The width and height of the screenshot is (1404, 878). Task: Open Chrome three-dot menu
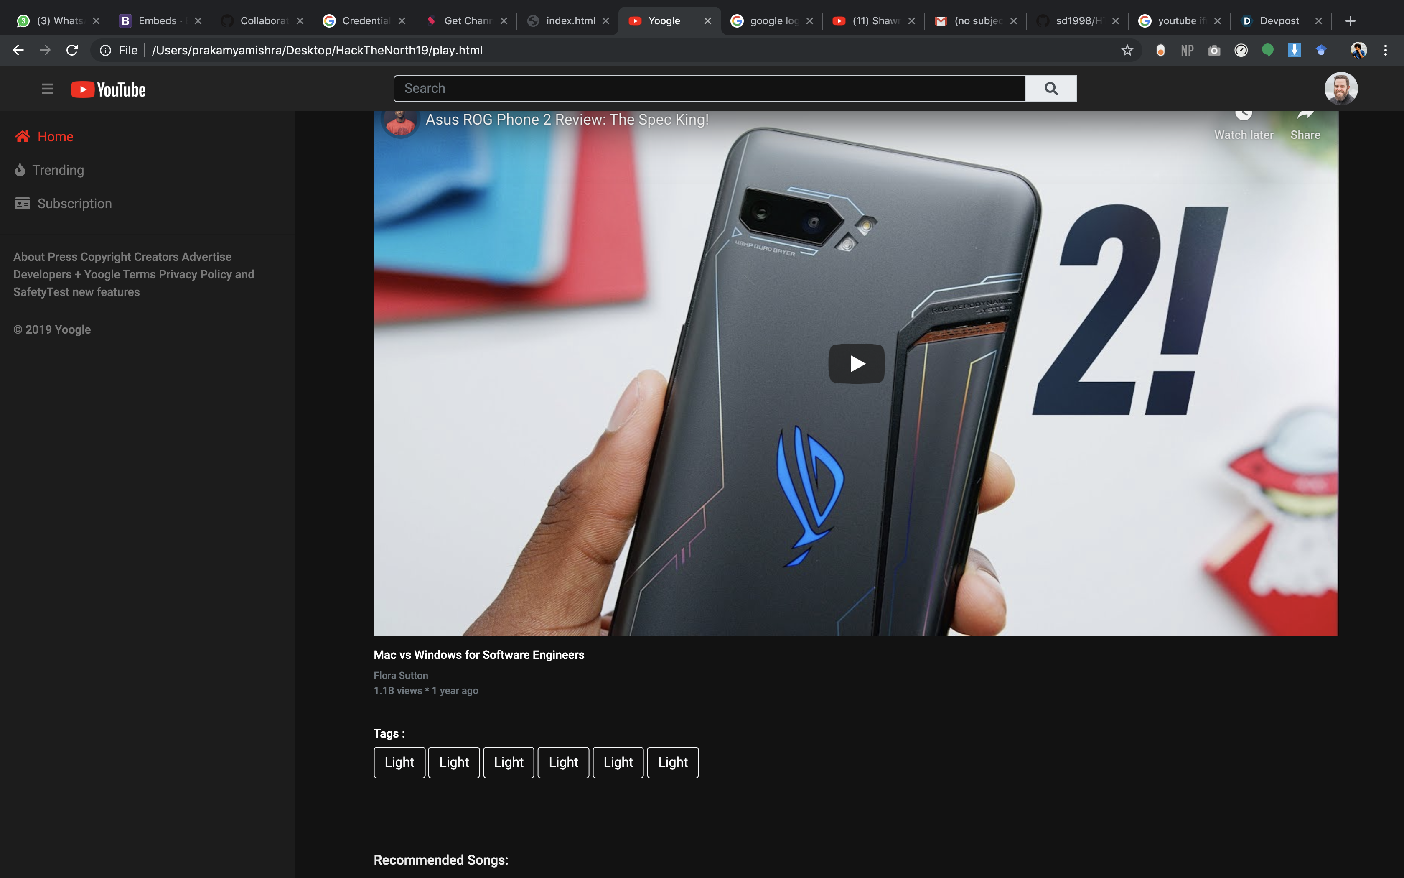tap(1386, 51)
